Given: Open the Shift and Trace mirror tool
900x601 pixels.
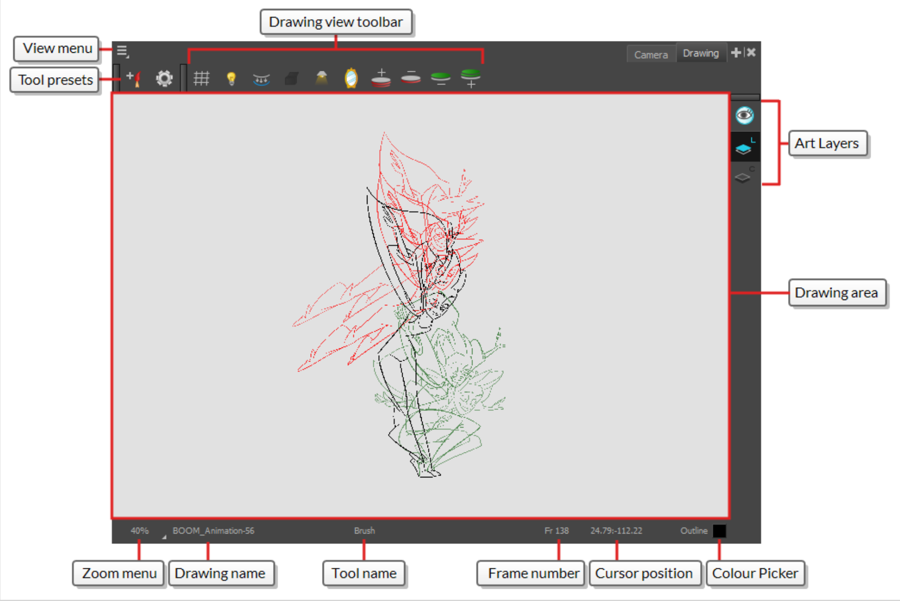Looking at the screenshot, I should coord(351,78).
